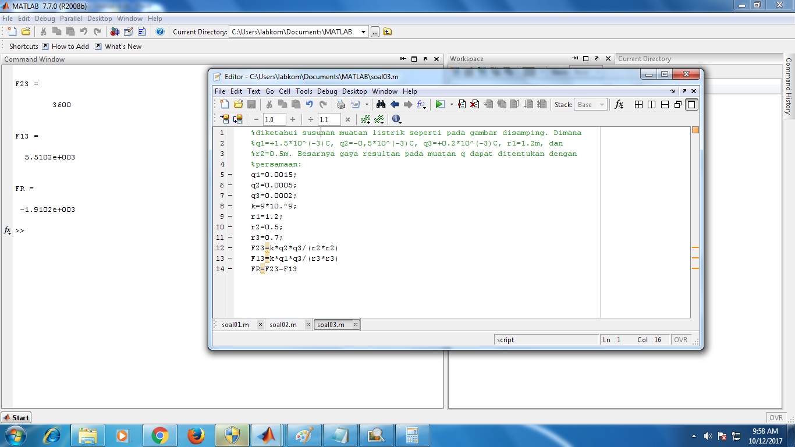
Task: Close the soal03.m tab
Action: pyautogui.click(x=356, y=325)
